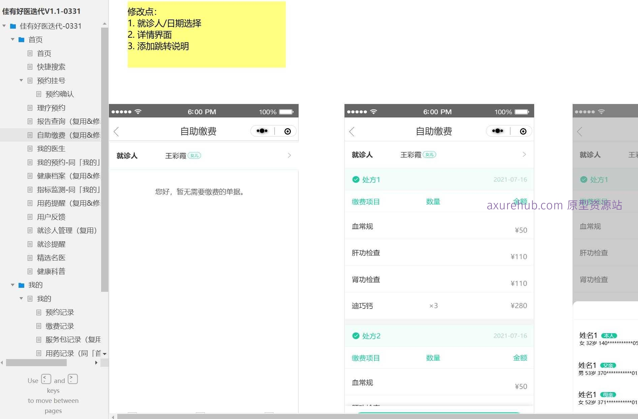The height and width of the screenshot is (419, 638).
Task: Open patient selector chevron in second phone
Action: pos(524,154)
